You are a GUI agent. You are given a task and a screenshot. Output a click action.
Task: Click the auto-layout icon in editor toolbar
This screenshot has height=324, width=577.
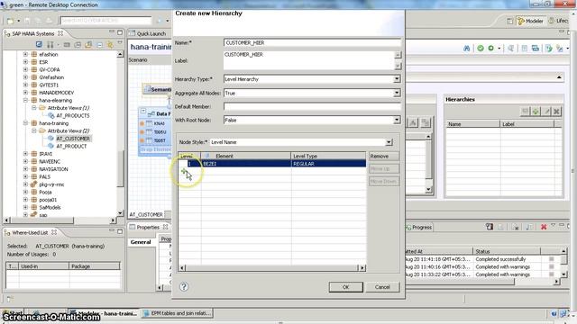[x=559, y=49]
